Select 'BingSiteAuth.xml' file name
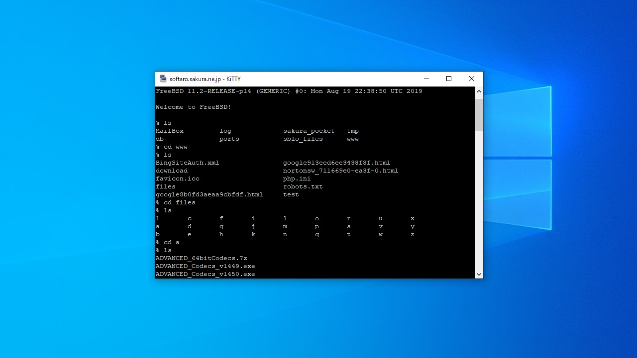Screen dimensions: 637x358 [188, 163]
